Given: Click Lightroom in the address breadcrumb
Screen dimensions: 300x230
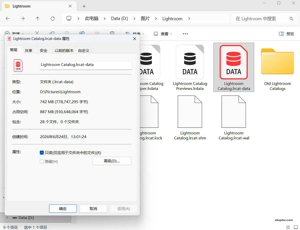Looking at the screenshot, I should click(172, 19).
